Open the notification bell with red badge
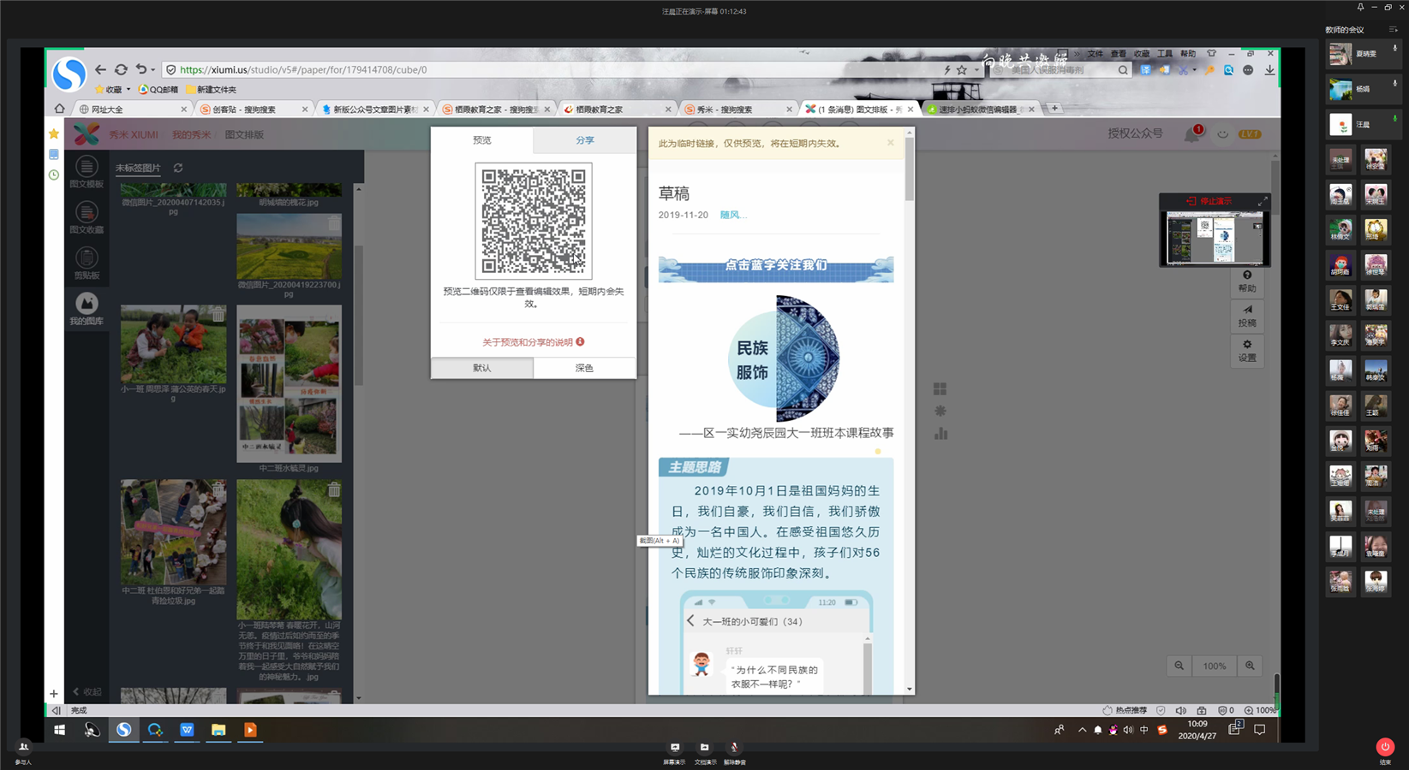 point(1192,133)
